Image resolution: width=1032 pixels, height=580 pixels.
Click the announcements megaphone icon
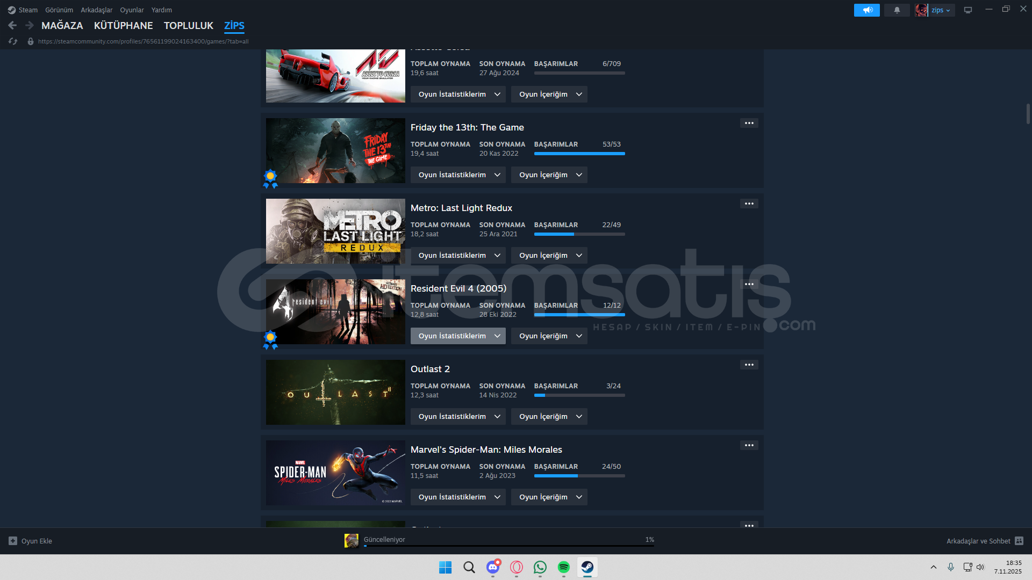coord(866,10)
